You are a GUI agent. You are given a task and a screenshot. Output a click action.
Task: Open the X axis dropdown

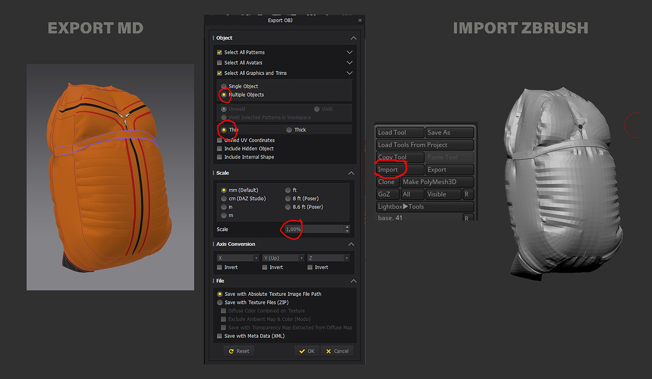pyautogui.click(x=238, y=258)
